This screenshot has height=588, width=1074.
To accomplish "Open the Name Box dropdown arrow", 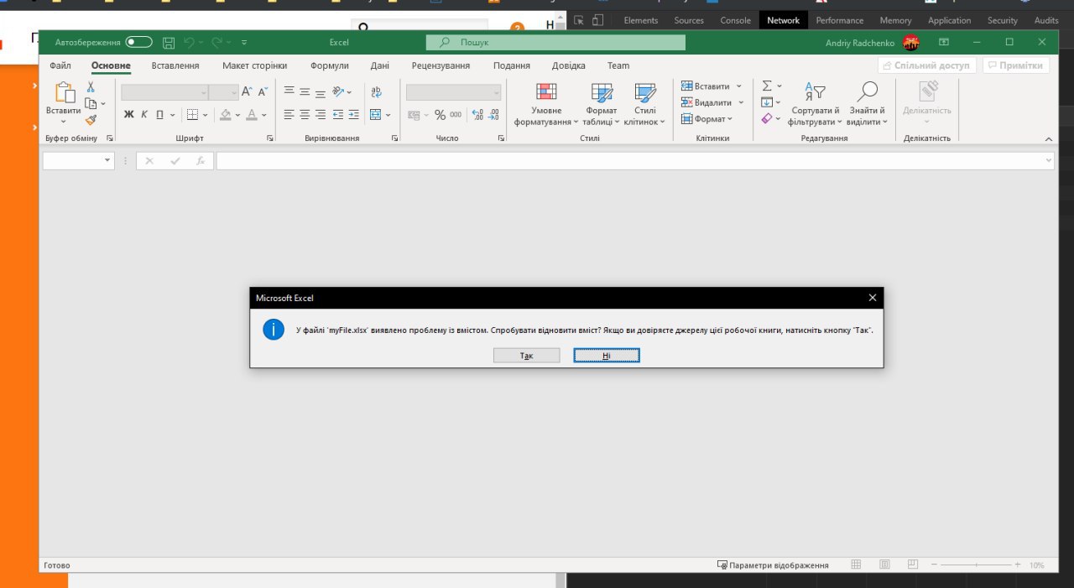I will tap(107, 161).
